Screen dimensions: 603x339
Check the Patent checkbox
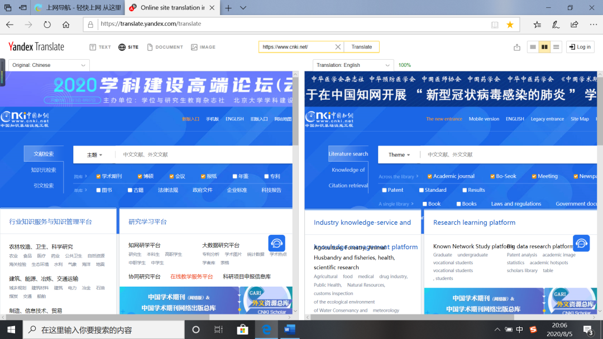point(384,190)
